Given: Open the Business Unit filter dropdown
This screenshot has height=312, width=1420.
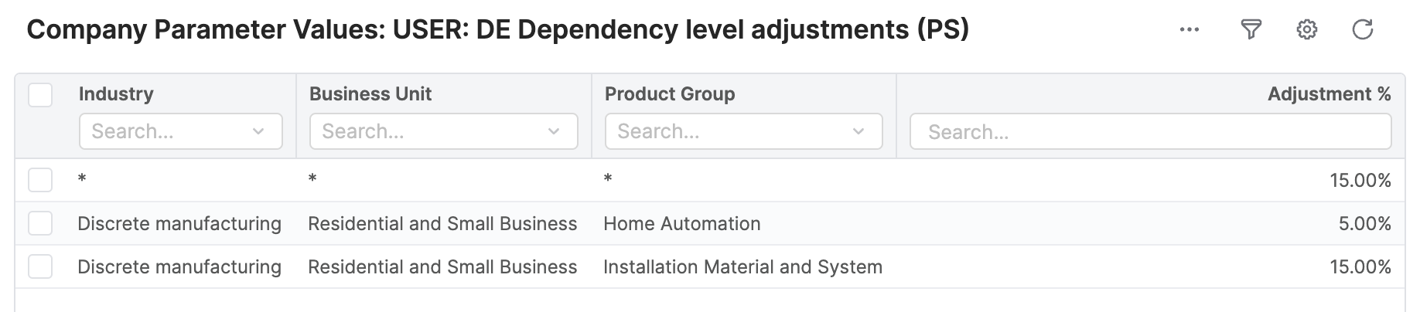Looking at the screenshot, I should pos(554,131).
